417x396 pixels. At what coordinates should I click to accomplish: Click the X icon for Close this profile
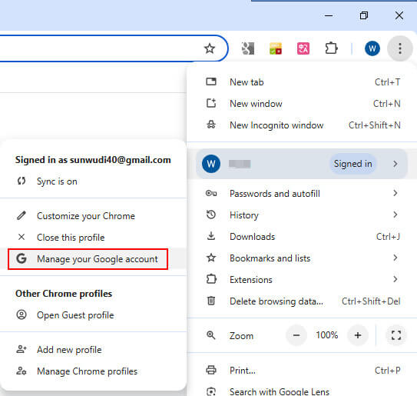point(22,237)
